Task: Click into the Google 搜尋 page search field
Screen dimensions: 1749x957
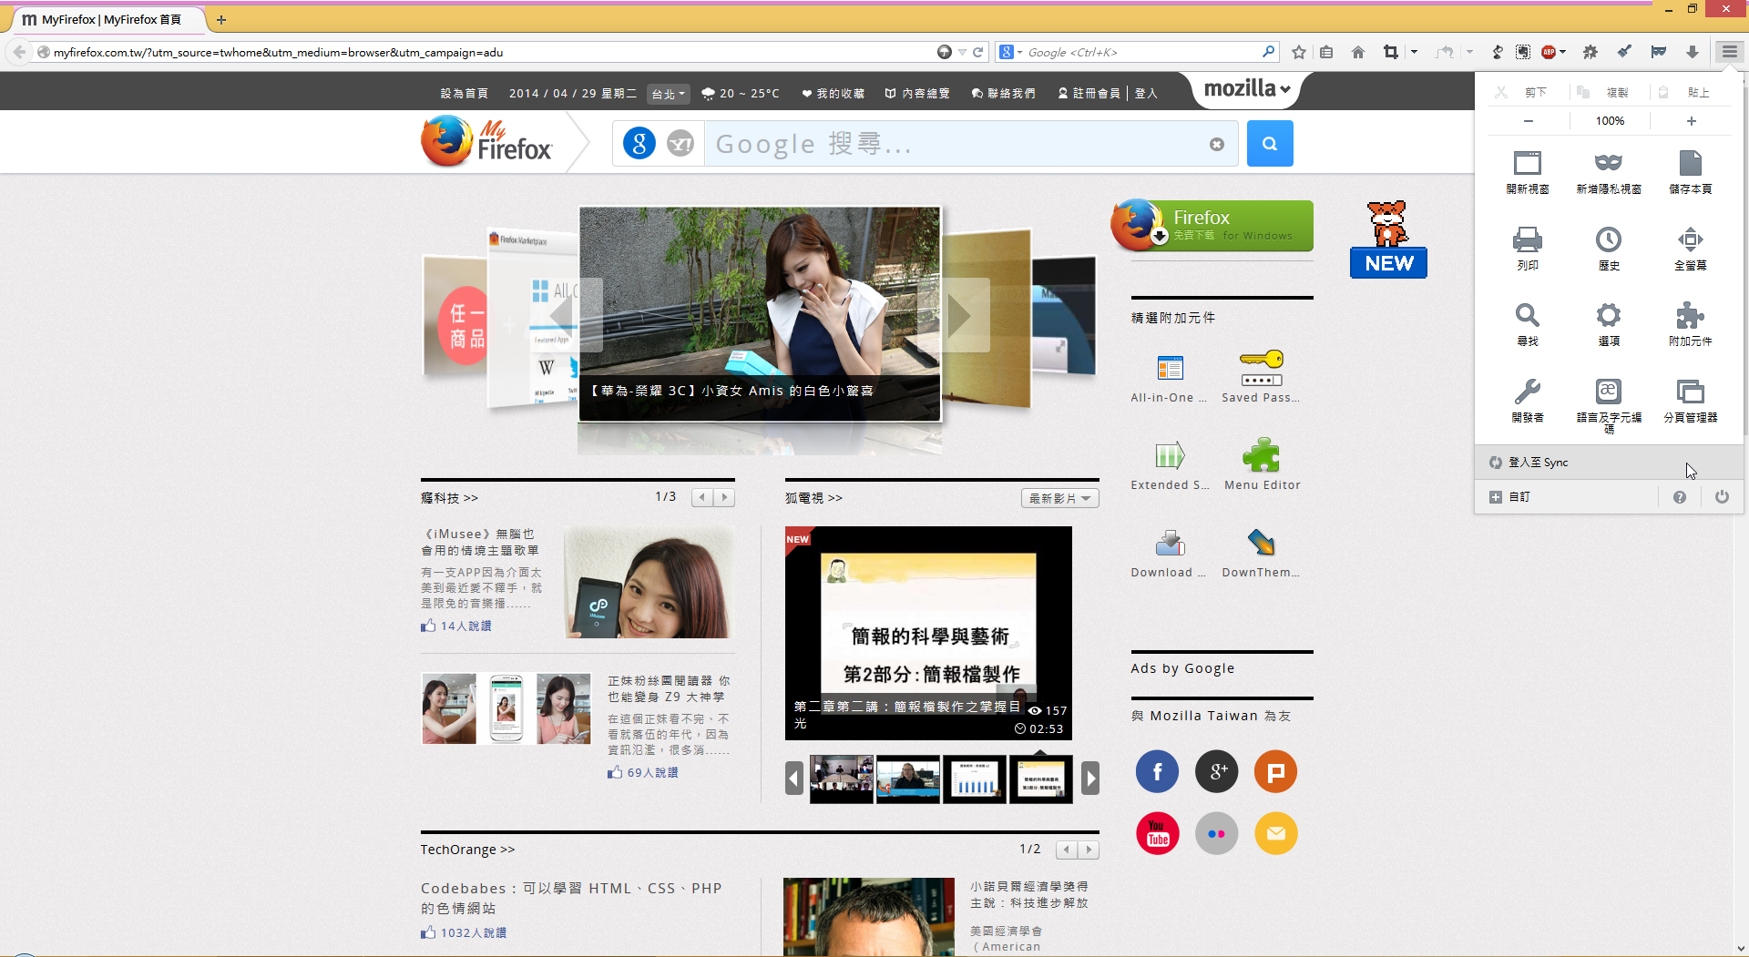Action: [955, 144]
